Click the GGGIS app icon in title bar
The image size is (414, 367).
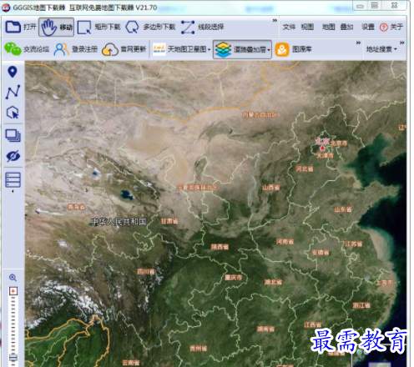pos(6,8)
